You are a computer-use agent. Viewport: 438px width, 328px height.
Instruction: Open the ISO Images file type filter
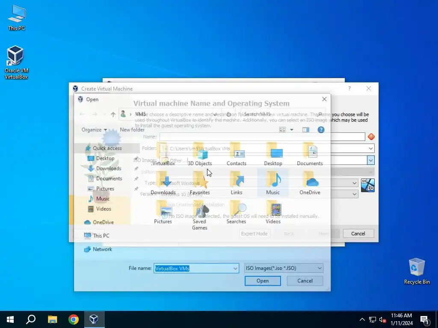(x=284, y=268)
